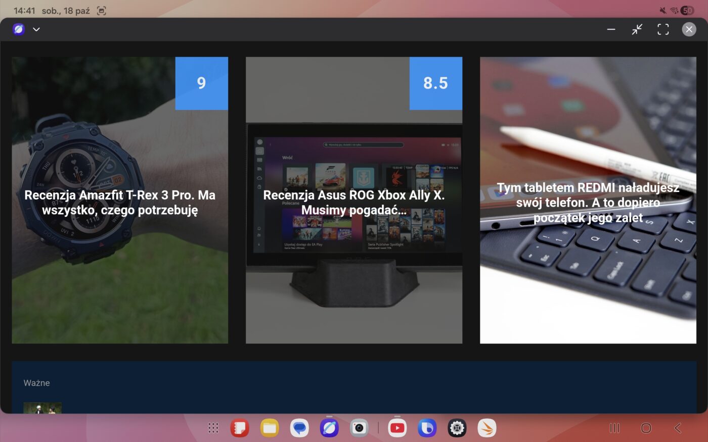This screenshot has width=708, height=442.
Task: Open the Settings gear app in taskbar
Action: (457, 428)
